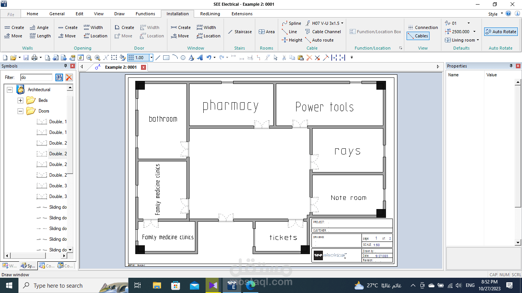Select the Circle drawing tool
This screenshot has height=293, width=522.
(x=183, y=58)
